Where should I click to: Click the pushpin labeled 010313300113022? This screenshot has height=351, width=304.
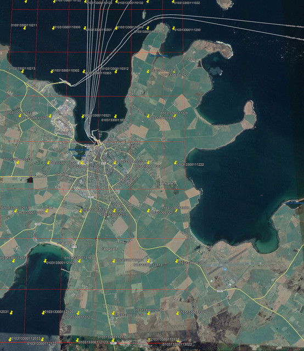point(178,341)
